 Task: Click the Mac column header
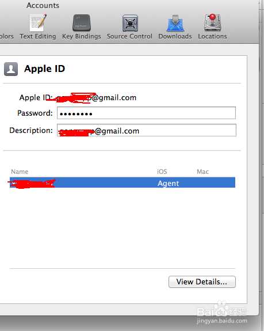click(202, 172)
